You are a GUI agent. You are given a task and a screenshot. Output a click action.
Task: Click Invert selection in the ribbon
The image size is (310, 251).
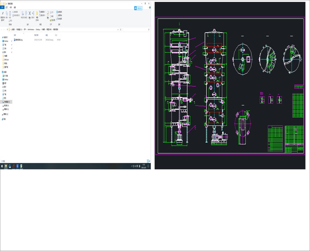59,19
